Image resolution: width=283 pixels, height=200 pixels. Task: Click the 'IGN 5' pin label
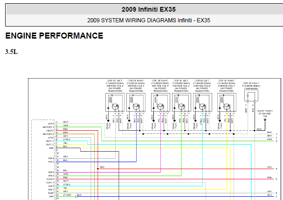[51, 172]
